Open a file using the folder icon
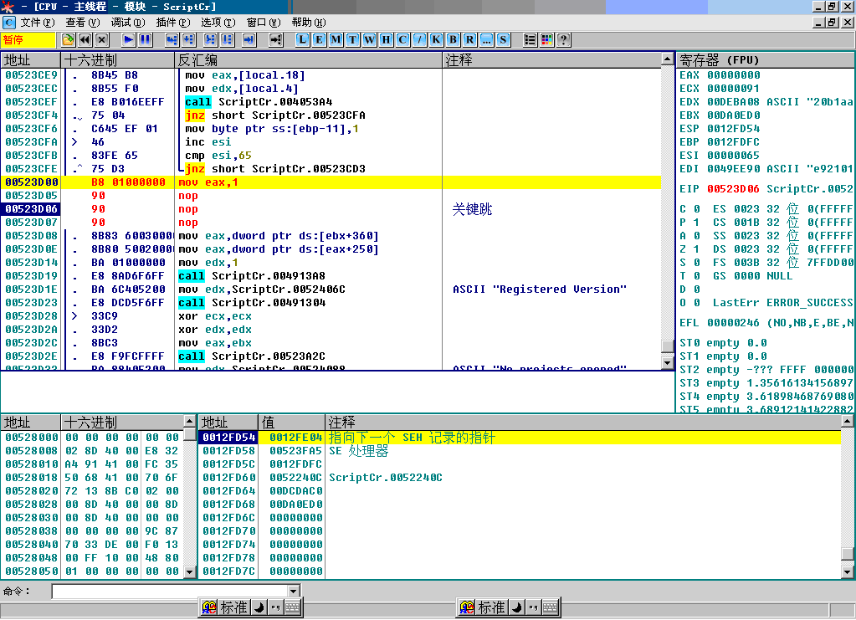 [68, 39]
